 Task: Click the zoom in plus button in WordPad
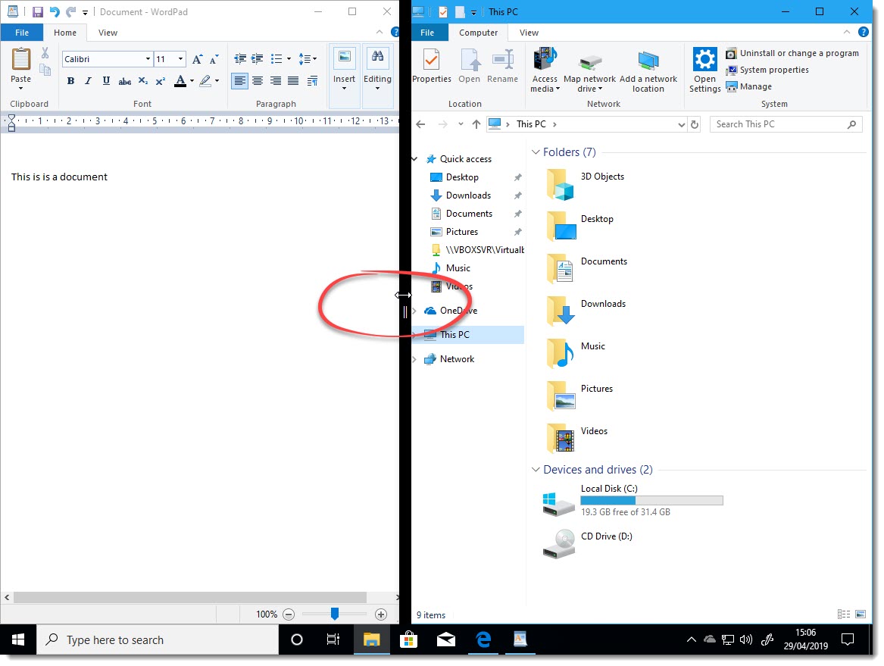pyautogui.click(x=381, y=614)
